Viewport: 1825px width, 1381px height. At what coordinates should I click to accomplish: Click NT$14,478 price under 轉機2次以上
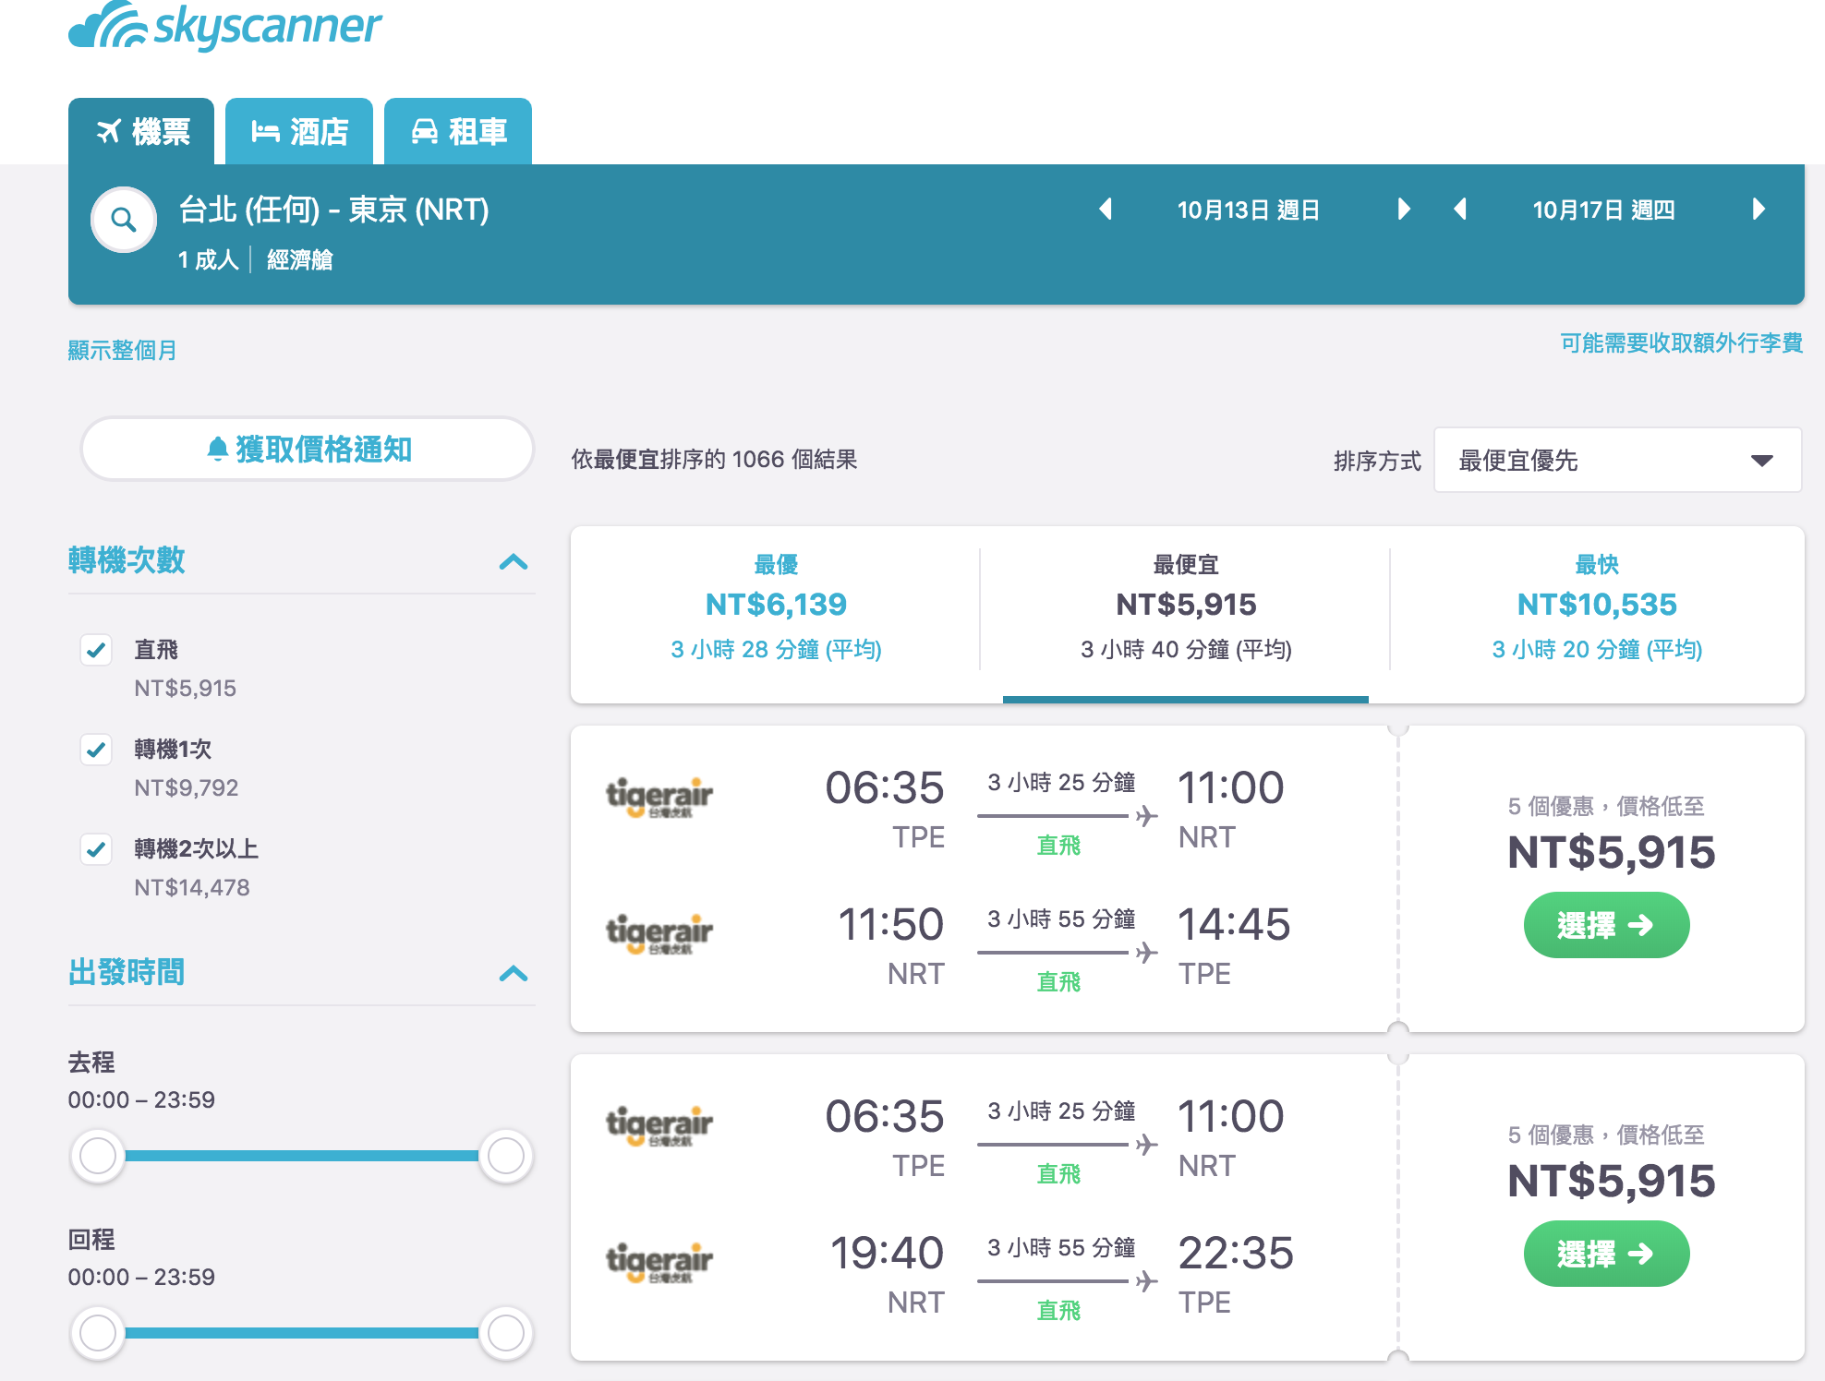tap(192, 888)
